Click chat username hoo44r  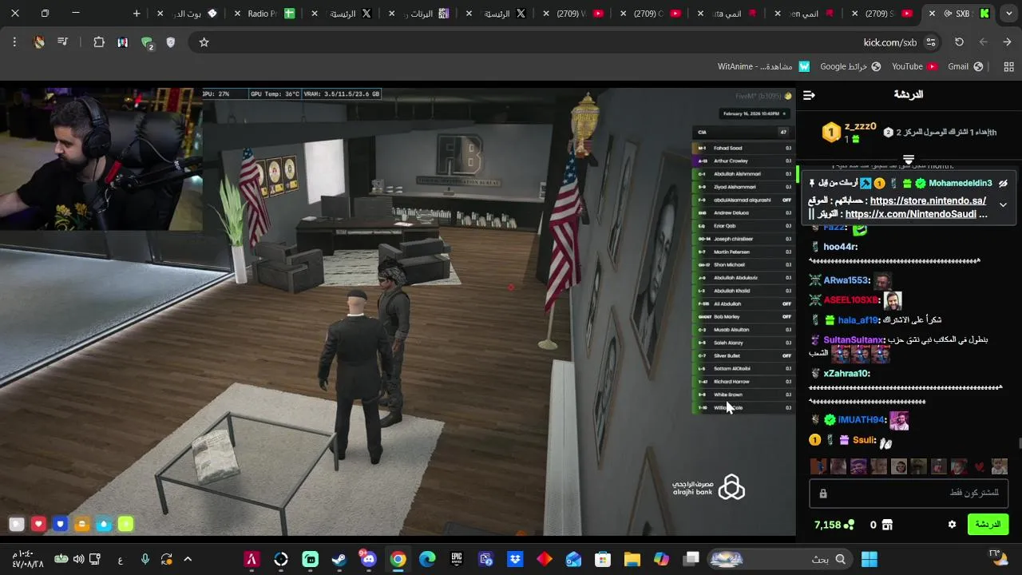840,247
